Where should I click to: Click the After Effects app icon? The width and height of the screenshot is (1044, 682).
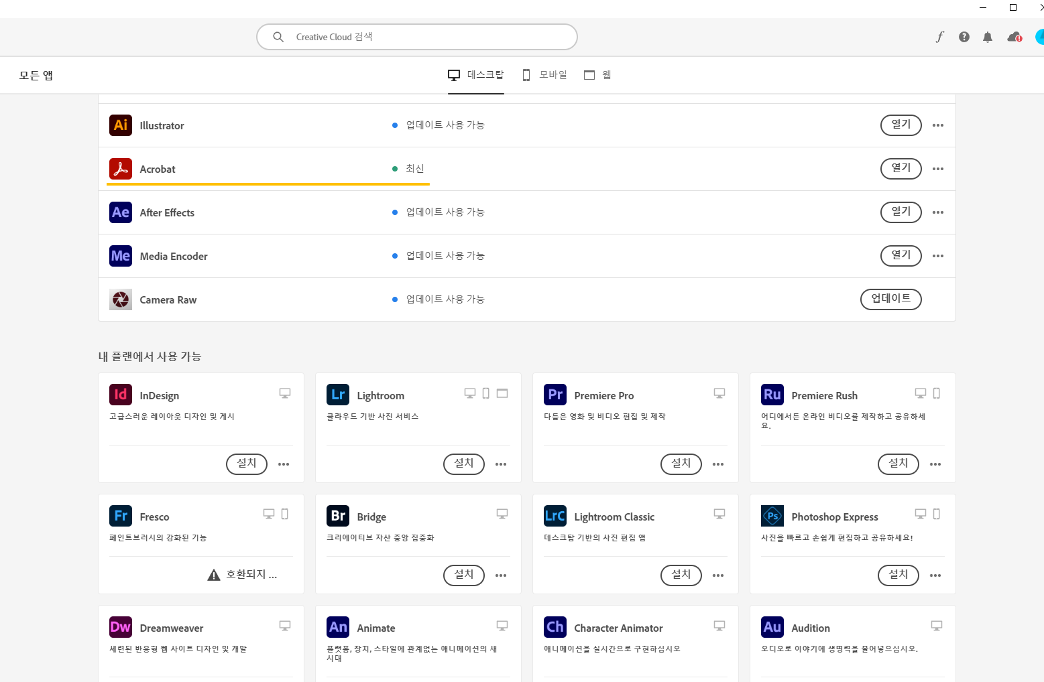tap(121, 212)
